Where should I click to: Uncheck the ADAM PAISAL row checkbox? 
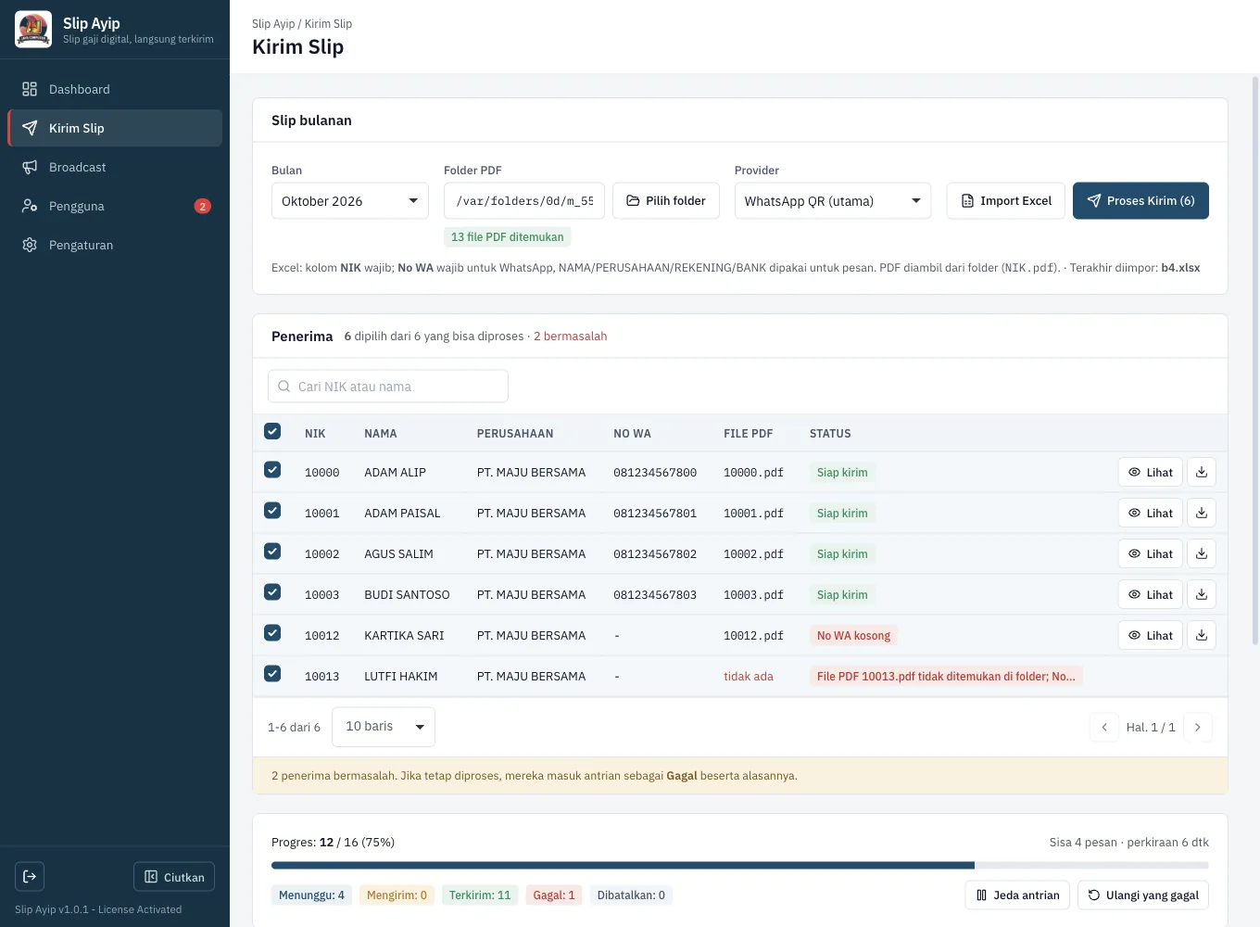tap(272, 511)
